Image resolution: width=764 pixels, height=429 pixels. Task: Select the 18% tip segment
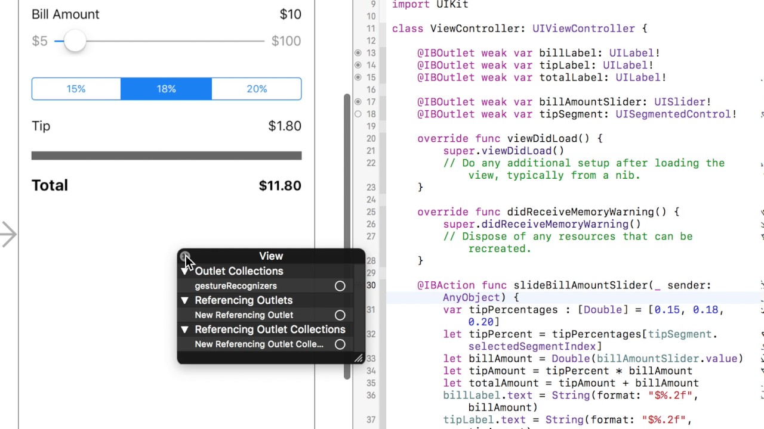pyautogui.click(x=167, y=89)
